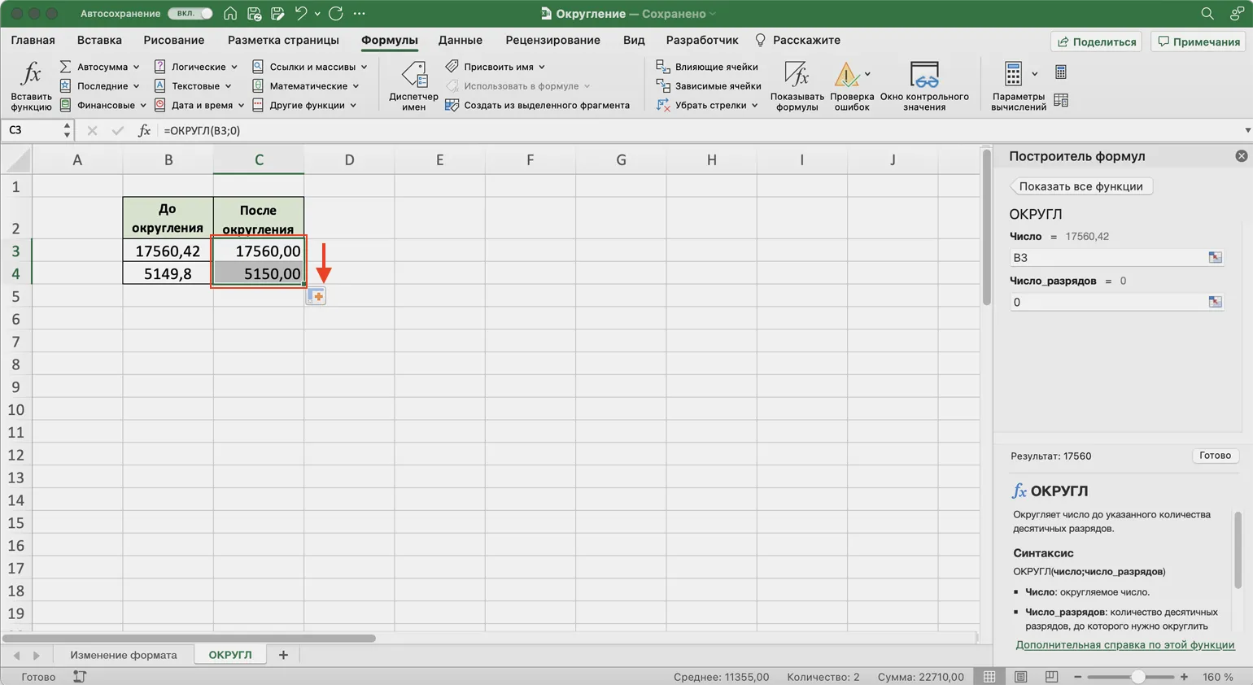The image size is (1253, 685).
Task: Toggle the Автосохранение switch
Action: [x=190, y=14]
